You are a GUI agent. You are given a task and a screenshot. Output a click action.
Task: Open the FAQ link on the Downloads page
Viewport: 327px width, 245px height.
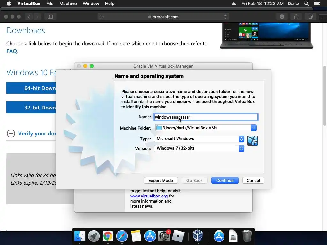12,51
